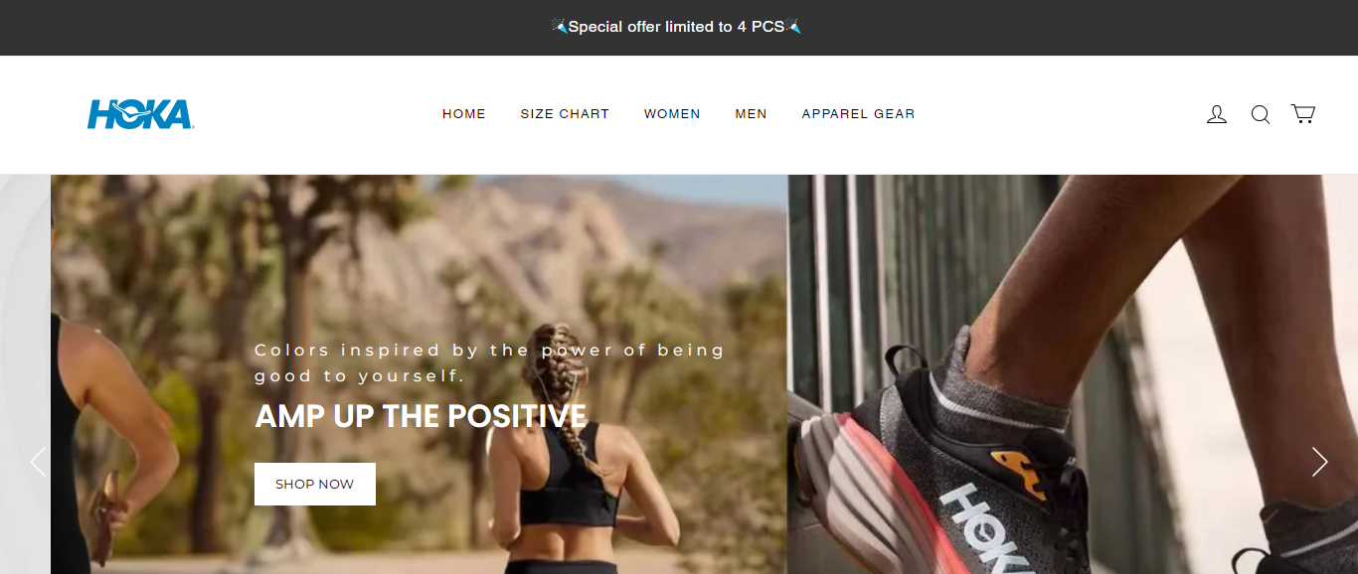The height and width of the screenshot is (574, 1358).
Task: Select MEN in the navigation bar
Action: coord(751,114)
